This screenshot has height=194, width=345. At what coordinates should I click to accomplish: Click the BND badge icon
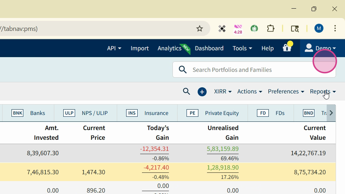pos(308,113)
